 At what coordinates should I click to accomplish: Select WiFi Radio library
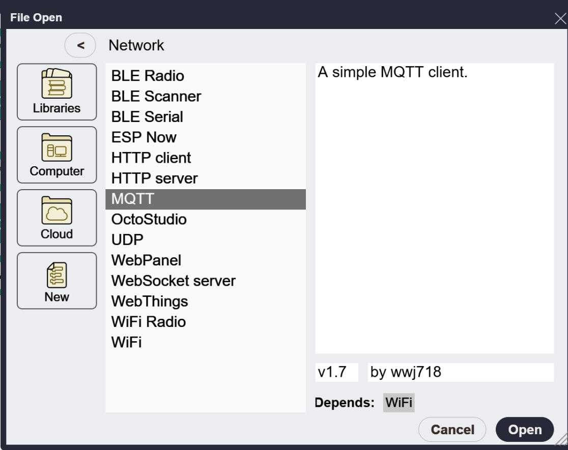[x=206, y=322]
